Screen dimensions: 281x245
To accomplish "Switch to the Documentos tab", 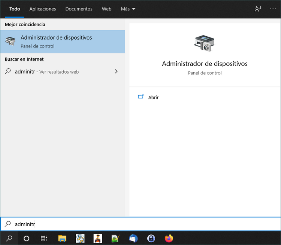I will point(79,9).
